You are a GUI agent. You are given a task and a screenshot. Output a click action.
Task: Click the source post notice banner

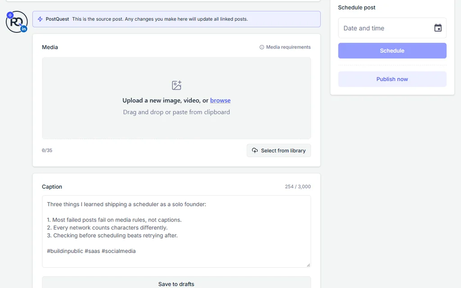tap(176, 19)
